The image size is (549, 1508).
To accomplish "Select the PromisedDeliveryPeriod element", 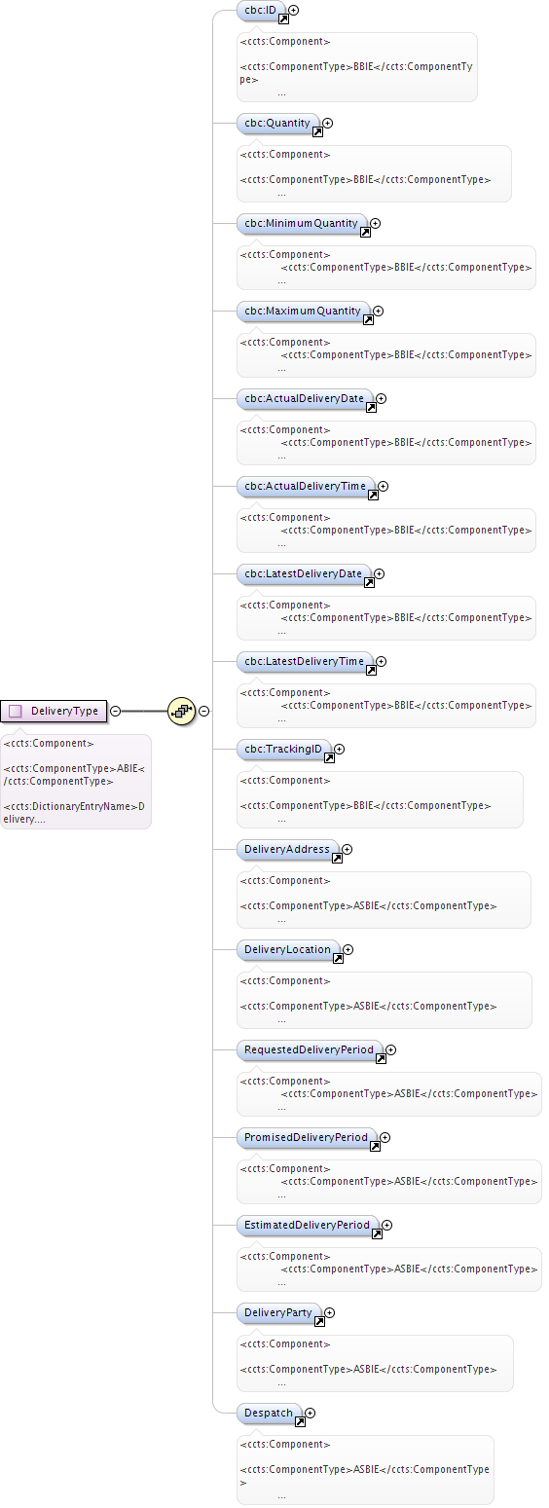I will (307, 1137).
